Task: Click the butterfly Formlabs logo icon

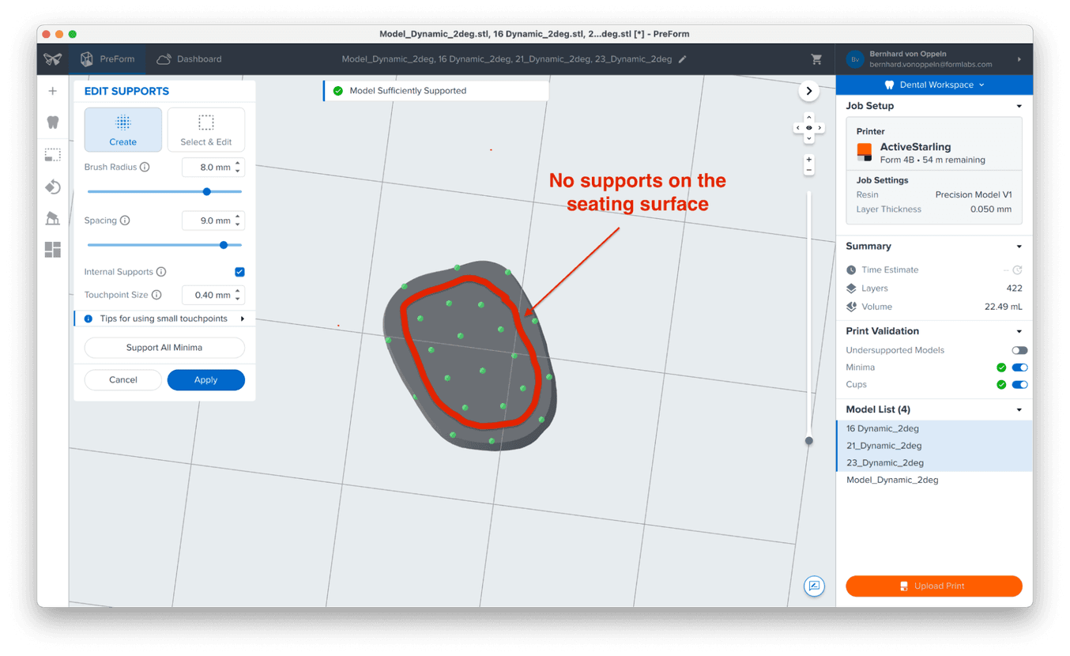Action: point(53,59)
